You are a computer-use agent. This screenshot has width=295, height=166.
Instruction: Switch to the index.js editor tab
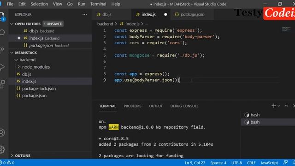151,14
